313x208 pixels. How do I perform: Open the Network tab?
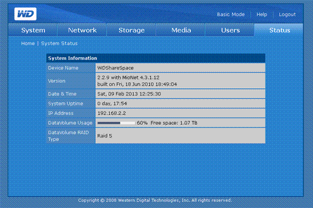point(82,30)
